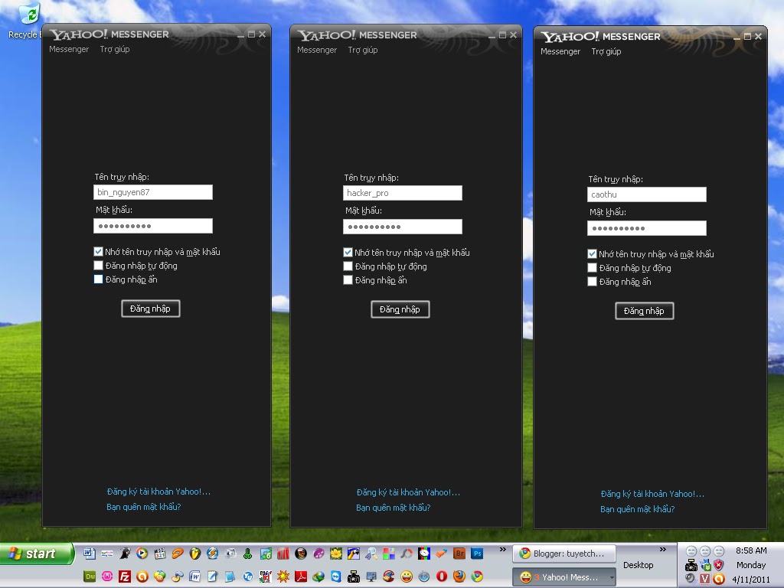784x588 pixels.
Task: Enable Đăng nhập ẩn in hacker_pro window
Action: coord(348,280)
